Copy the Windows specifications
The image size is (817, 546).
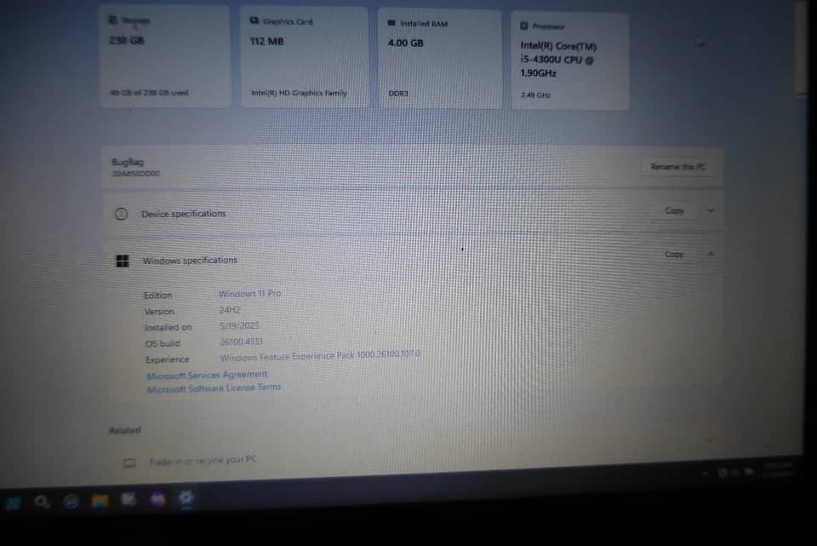tap(674, 255)
